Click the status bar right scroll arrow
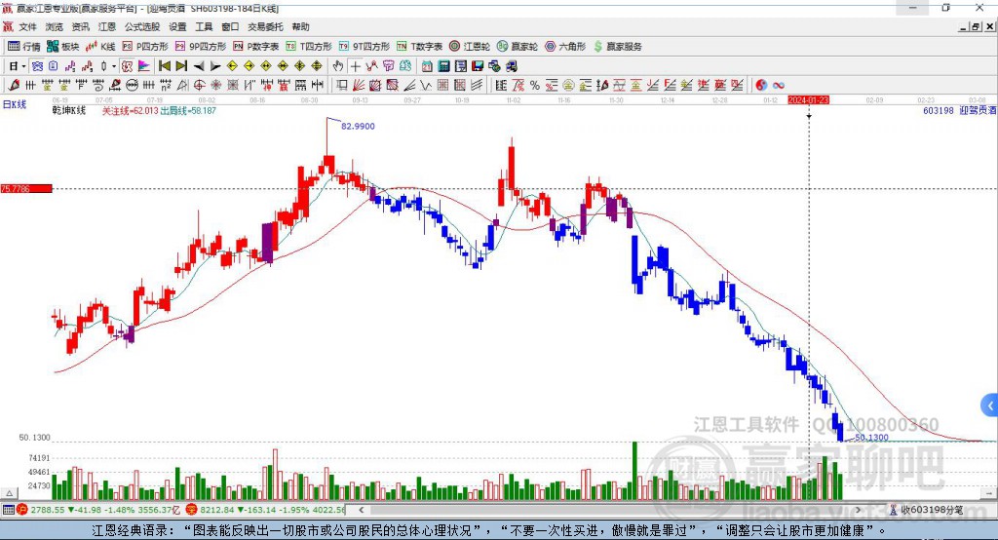 pos(858,510)
